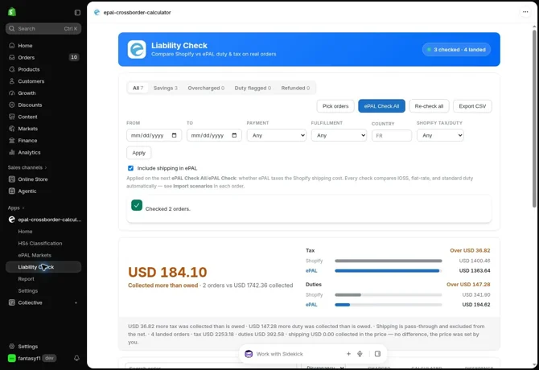Click the Shopify logo icon
The image size is (539, 370).
pos(12,12)
